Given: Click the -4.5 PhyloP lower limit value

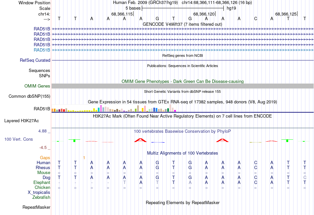Looking at the screenshot, I should (43, 148).
